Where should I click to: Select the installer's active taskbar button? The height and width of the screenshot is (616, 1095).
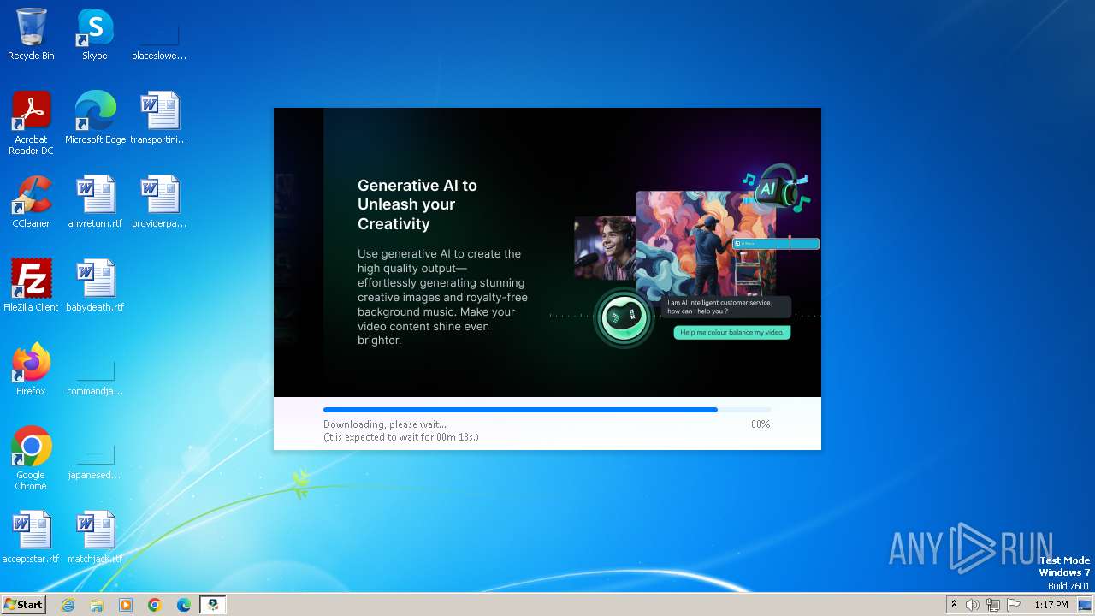pos(213,605)
